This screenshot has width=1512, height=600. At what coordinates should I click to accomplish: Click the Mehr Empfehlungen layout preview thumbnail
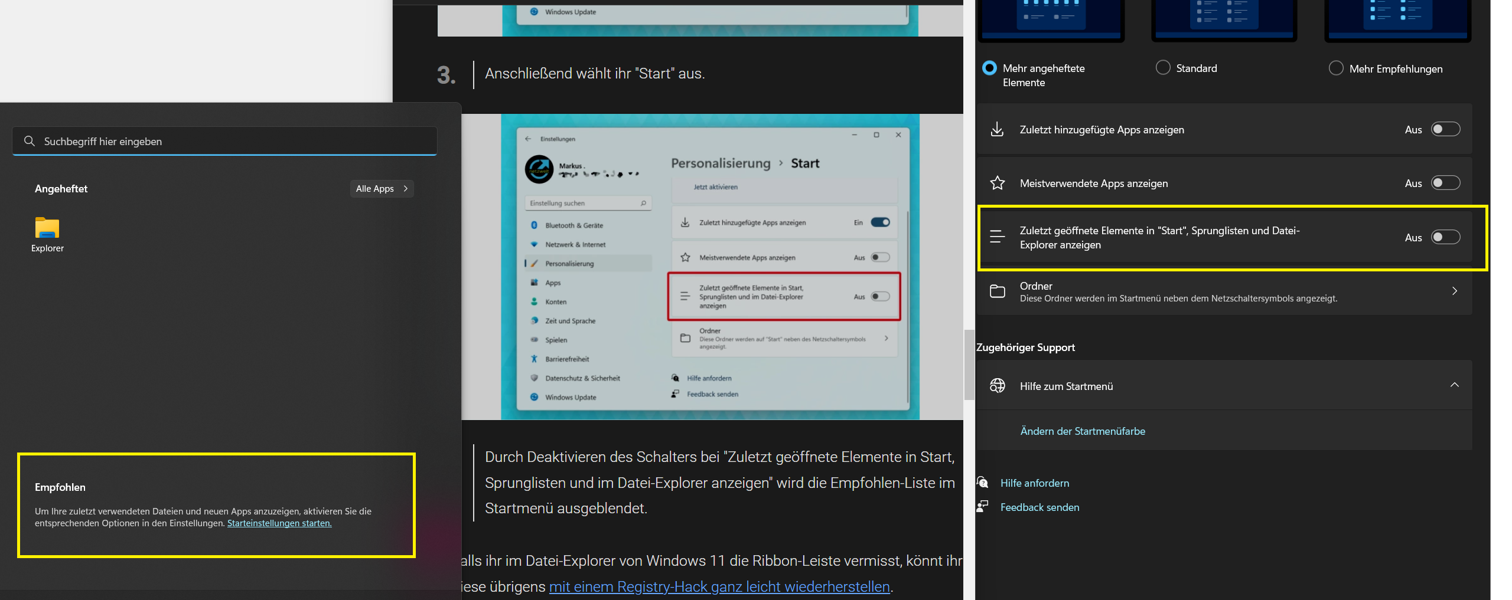(1397, 21)
